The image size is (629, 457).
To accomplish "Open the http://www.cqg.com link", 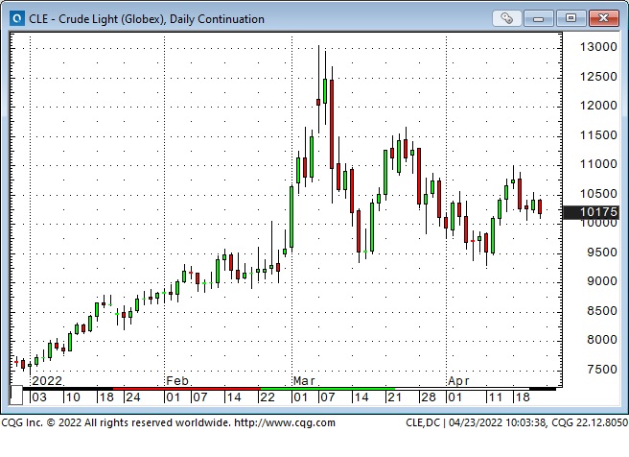I will tap(285, 422).
